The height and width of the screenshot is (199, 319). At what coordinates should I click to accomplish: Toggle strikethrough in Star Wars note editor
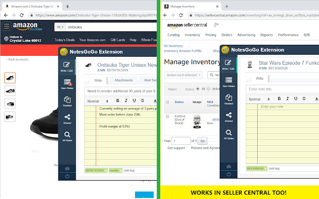point(304,99)
